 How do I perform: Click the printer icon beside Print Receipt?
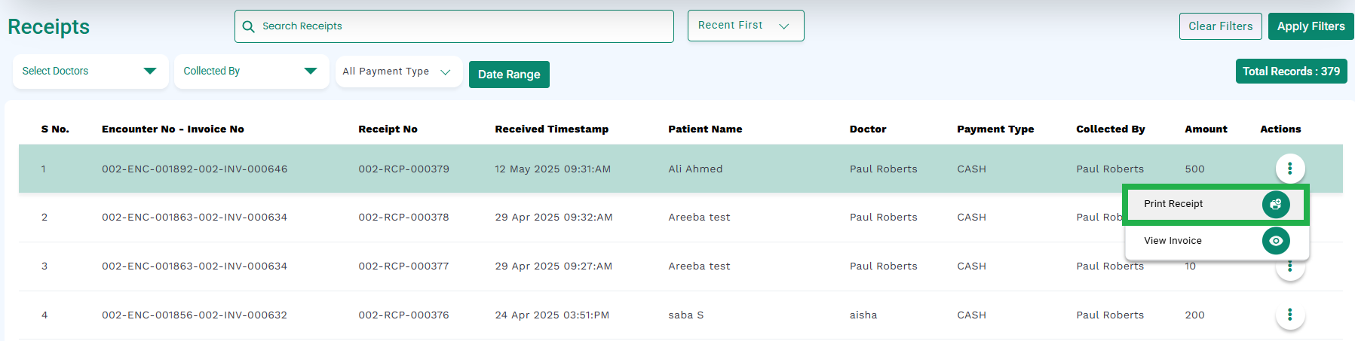click(x=1276, y=204)
